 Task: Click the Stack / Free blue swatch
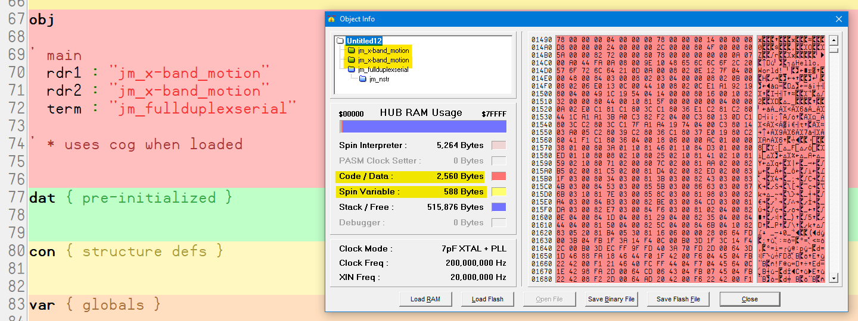point(498,207)
